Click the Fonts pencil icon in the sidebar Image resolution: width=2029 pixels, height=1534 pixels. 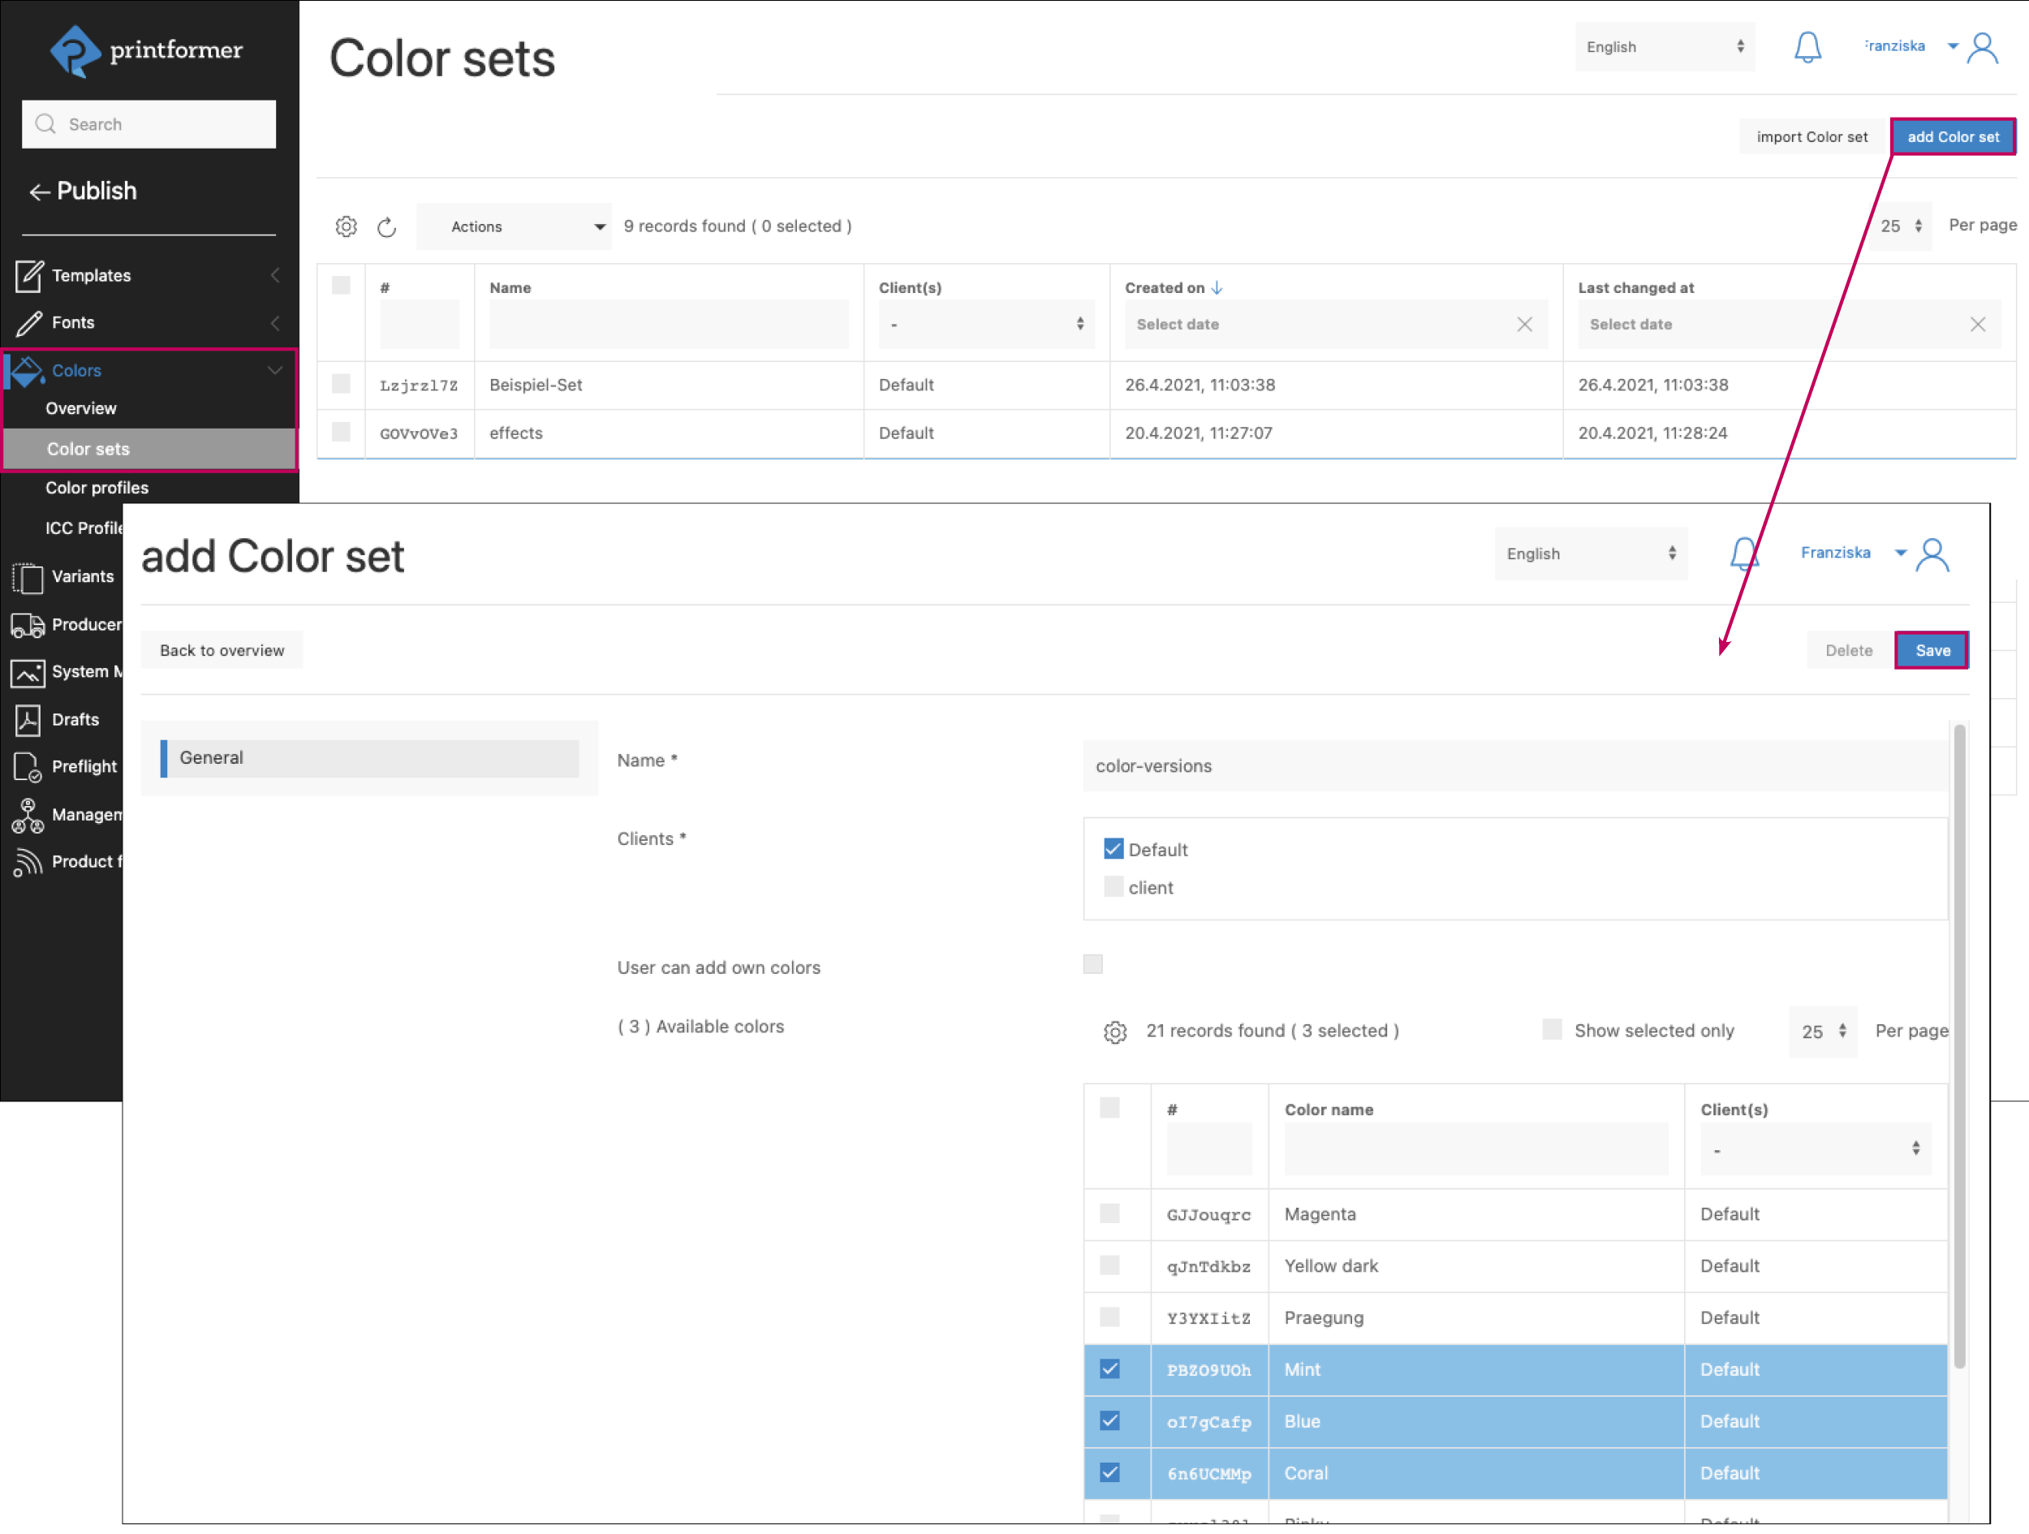[28, 323]
